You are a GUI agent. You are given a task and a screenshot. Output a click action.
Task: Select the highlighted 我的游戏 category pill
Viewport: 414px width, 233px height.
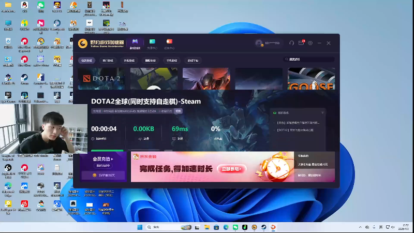86,61
